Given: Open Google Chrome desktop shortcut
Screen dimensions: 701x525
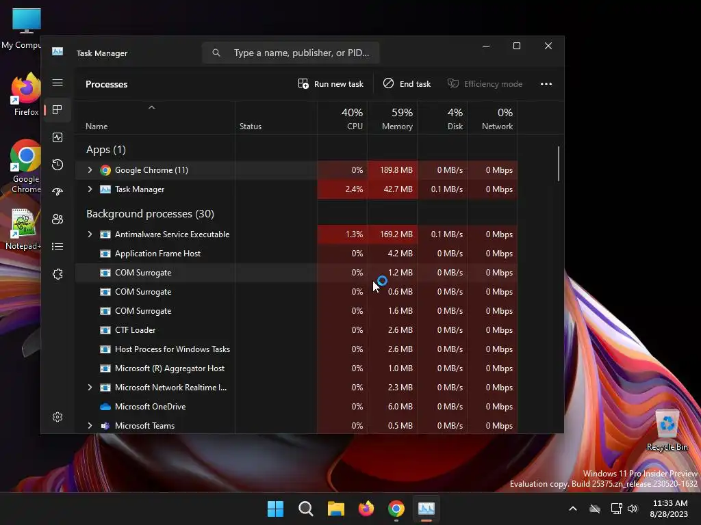Looking at the screenshot, I should click(x=26, y=166).
